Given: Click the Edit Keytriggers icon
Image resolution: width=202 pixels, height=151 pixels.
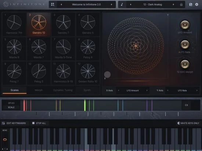Looking at the screenshot, I should [x=3, y=123].
